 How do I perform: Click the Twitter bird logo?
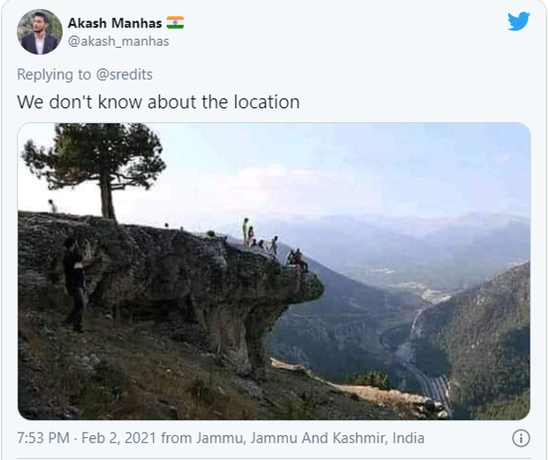point(519,21)
